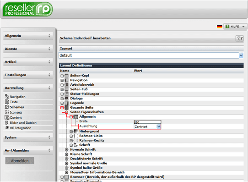Click the Hintergrund gradient icon
Viewport: 248px width, 182px height.
pyautogui.click(x=76, y=131)
